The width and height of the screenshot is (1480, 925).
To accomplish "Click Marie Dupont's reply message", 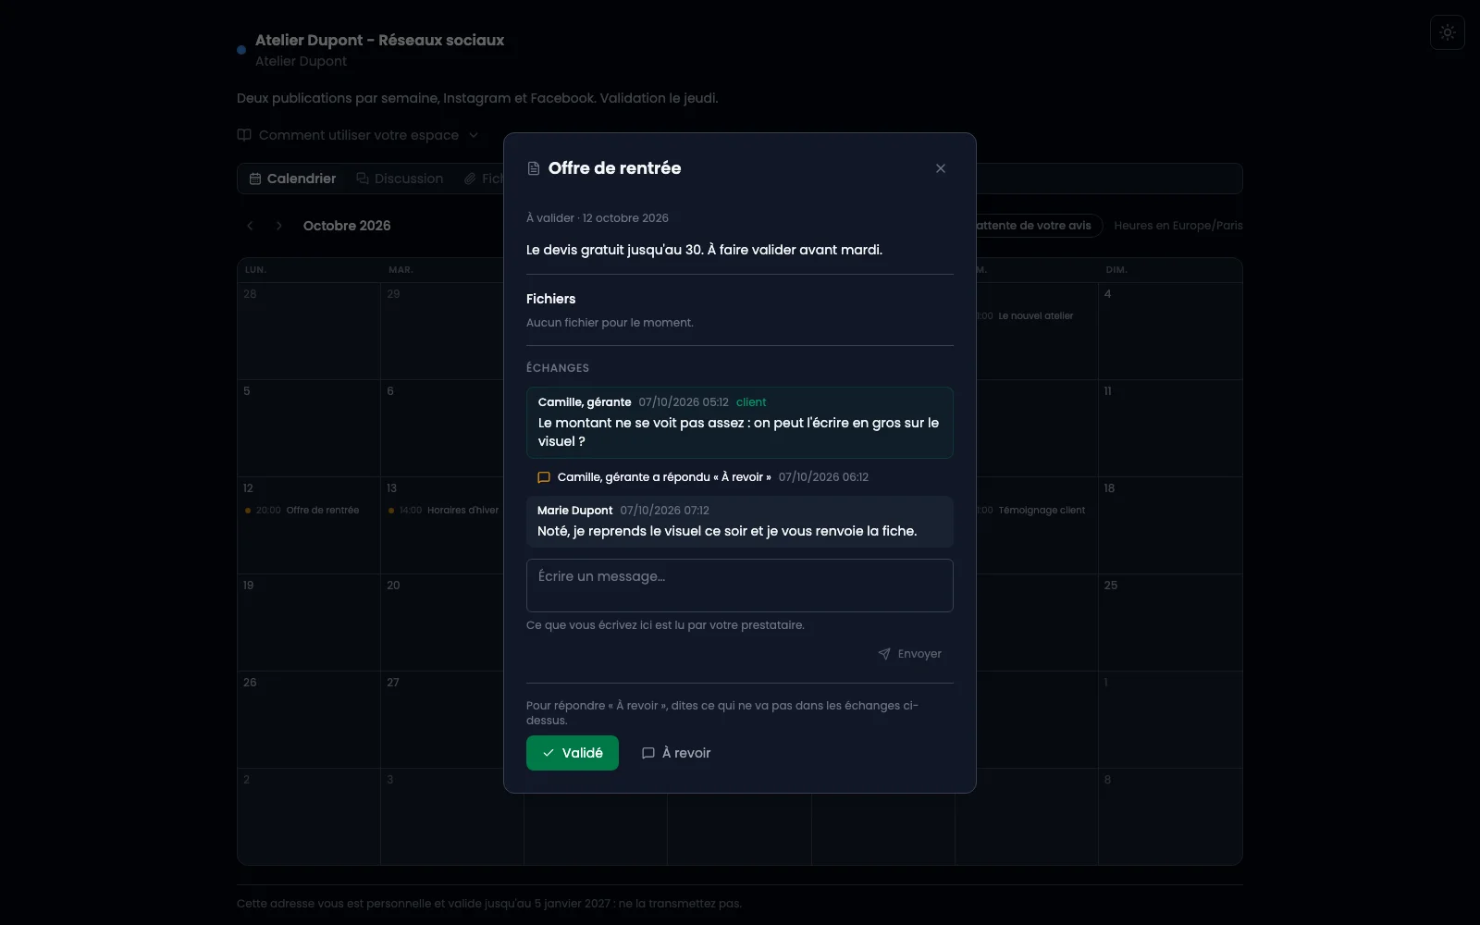I will 739,522.
